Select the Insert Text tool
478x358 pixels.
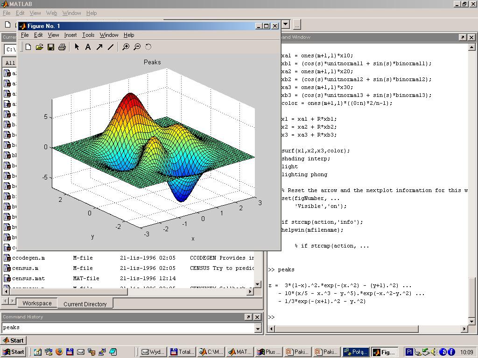(88, 47)
